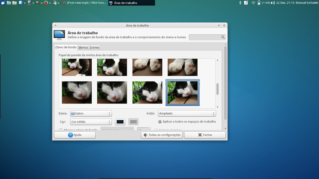
Task: Open the clock showing 22 Dez, 21:13
Action: 285,3
